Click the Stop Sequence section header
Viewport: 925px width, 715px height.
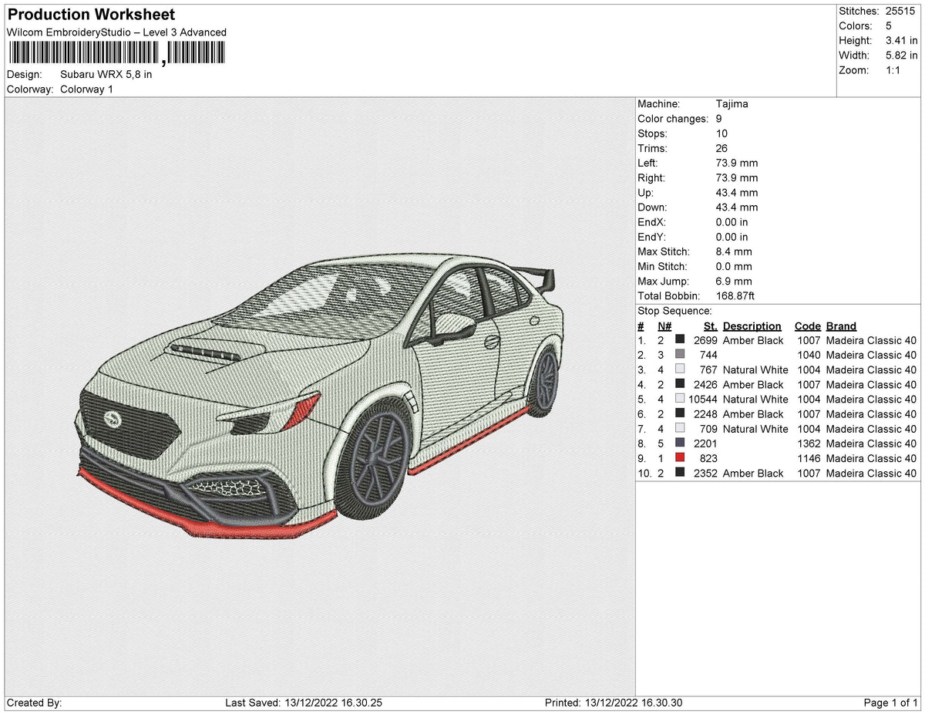coord(677,310)
